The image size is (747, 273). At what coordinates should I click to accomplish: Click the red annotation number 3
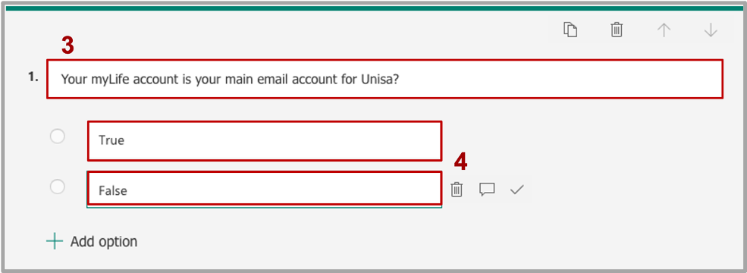pos(67,45)
